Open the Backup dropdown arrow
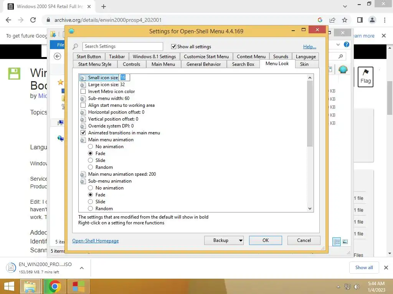 click(241, 240)
